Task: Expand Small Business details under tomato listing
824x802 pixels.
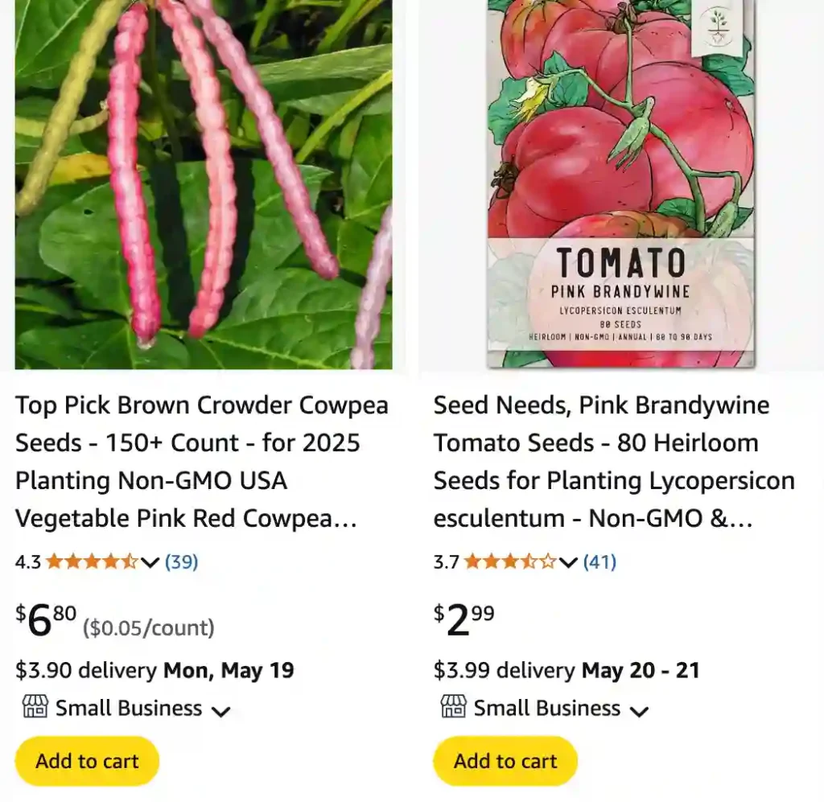Action: tap(639, 711)
